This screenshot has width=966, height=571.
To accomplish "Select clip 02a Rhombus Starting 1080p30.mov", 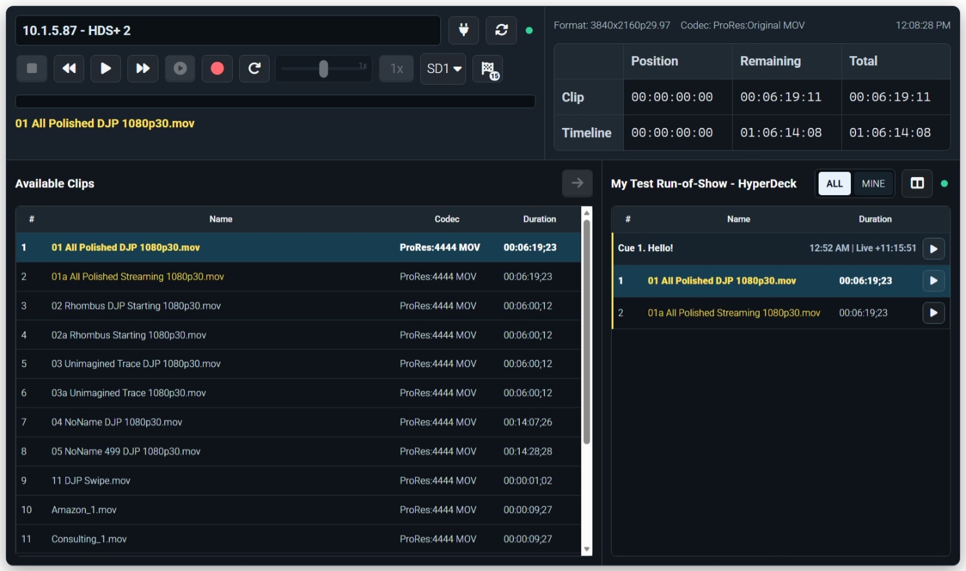I will [x=299, y=335].
